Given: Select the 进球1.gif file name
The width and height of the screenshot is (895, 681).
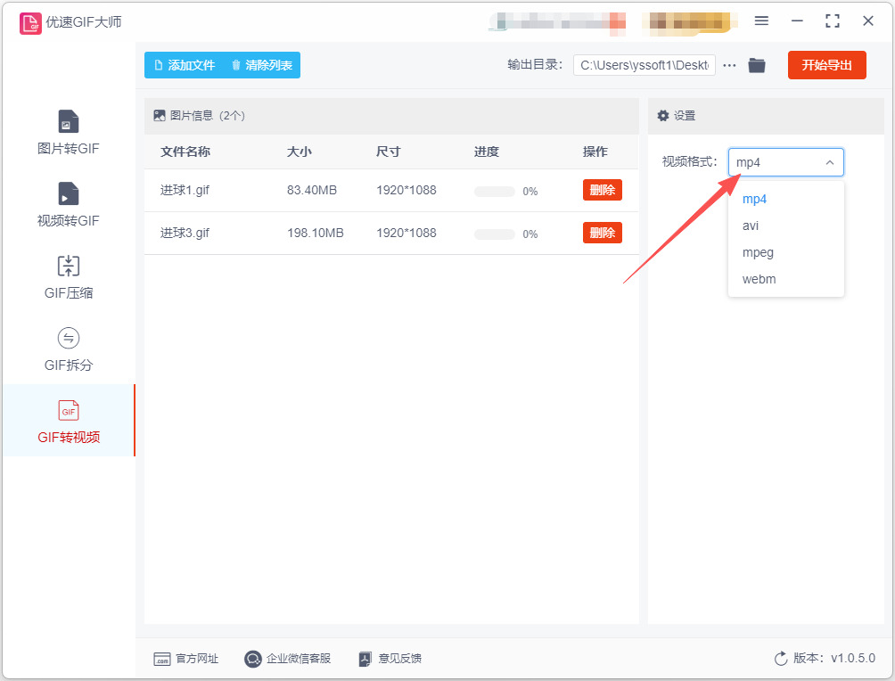Looking at the screenshot, I should click(185, 190).
